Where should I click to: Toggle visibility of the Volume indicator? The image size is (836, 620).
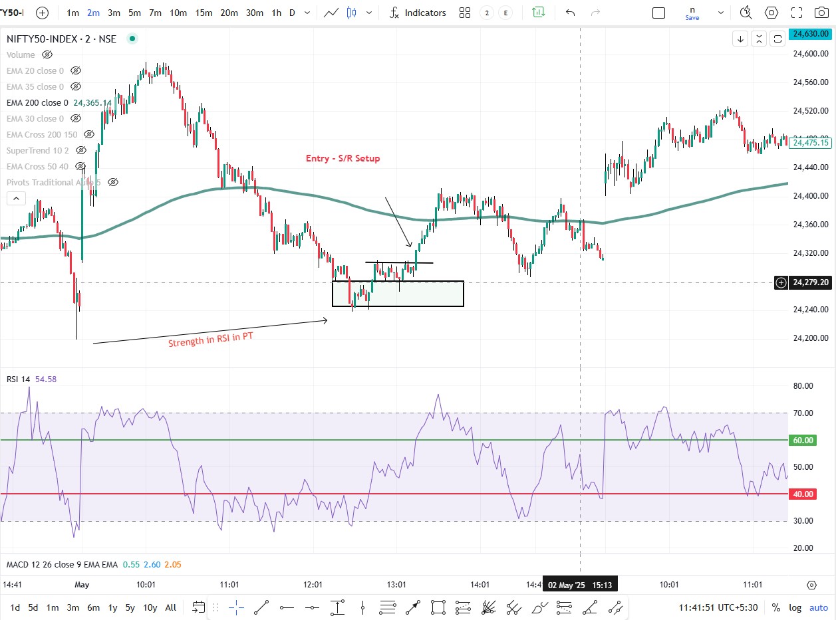47,54
